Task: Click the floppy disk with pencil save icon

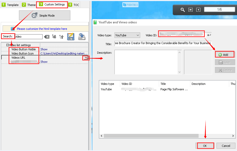Action: click(71, 37)
